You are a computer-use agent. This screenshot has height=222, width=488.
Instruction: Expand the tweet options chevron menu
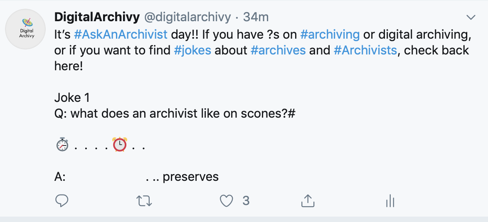(471, 17)
